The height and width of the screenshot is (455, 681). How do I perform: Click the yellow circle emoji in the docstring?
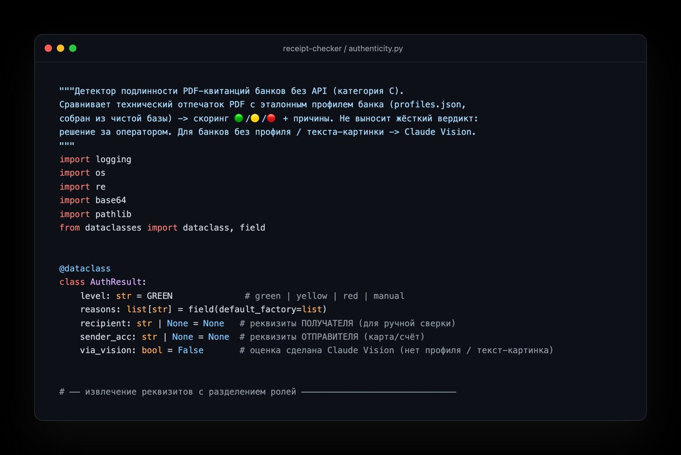(x=255, y=118)
